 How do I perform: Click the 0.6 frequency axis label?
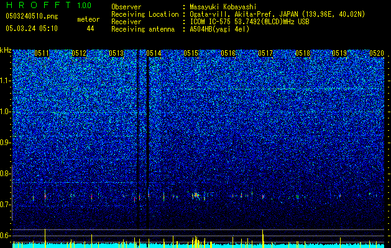(x=6, y=236)
